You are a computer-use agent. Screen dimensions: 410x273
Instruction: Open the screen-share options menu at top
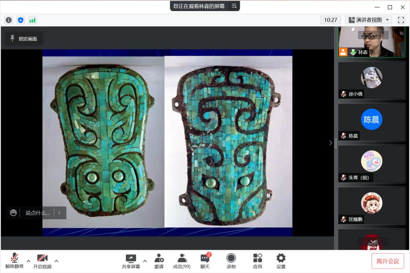[234, 6]
